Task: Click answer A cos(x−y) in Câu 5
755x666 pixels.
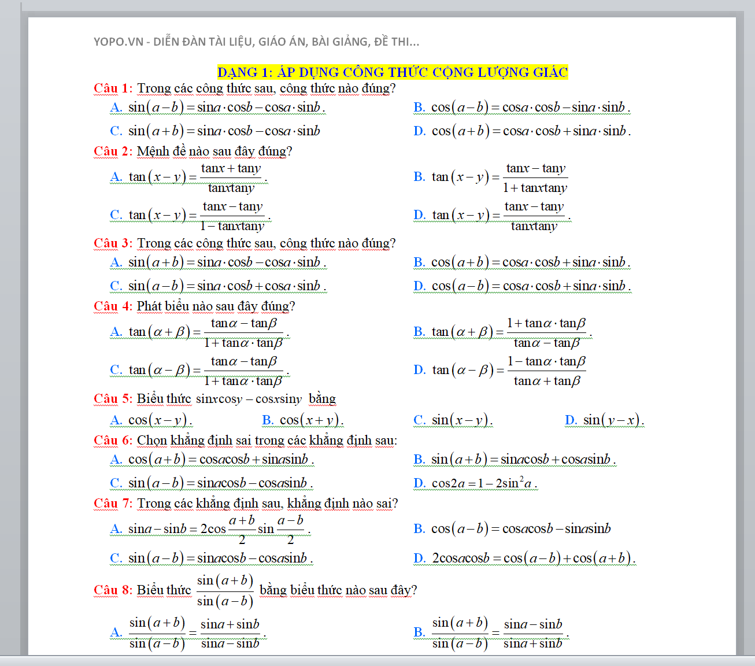Action: 151,420
